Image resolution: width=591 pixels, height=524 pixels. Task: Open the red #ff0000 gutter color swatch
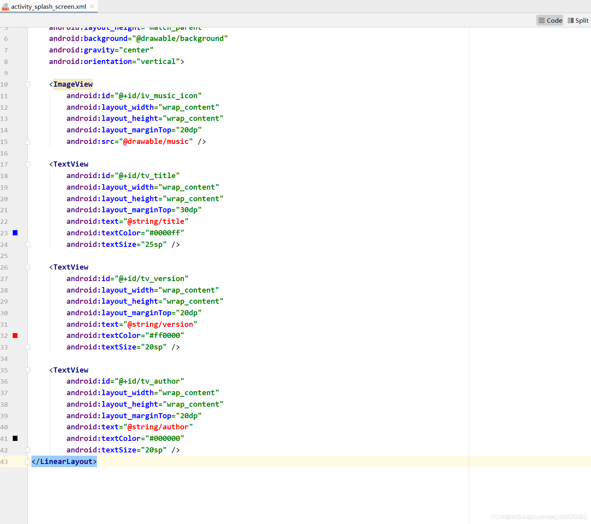[x=15, y=336]
